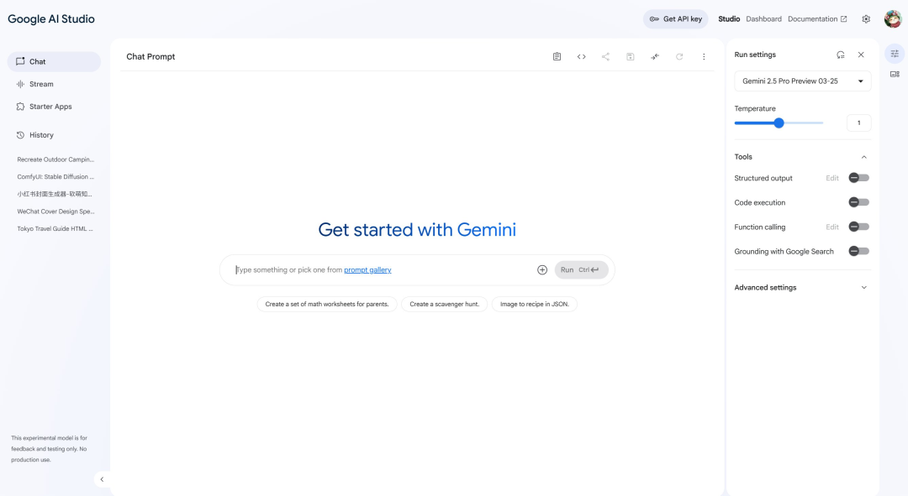Open the prompt gallery side icon

(x=895, y=74)
